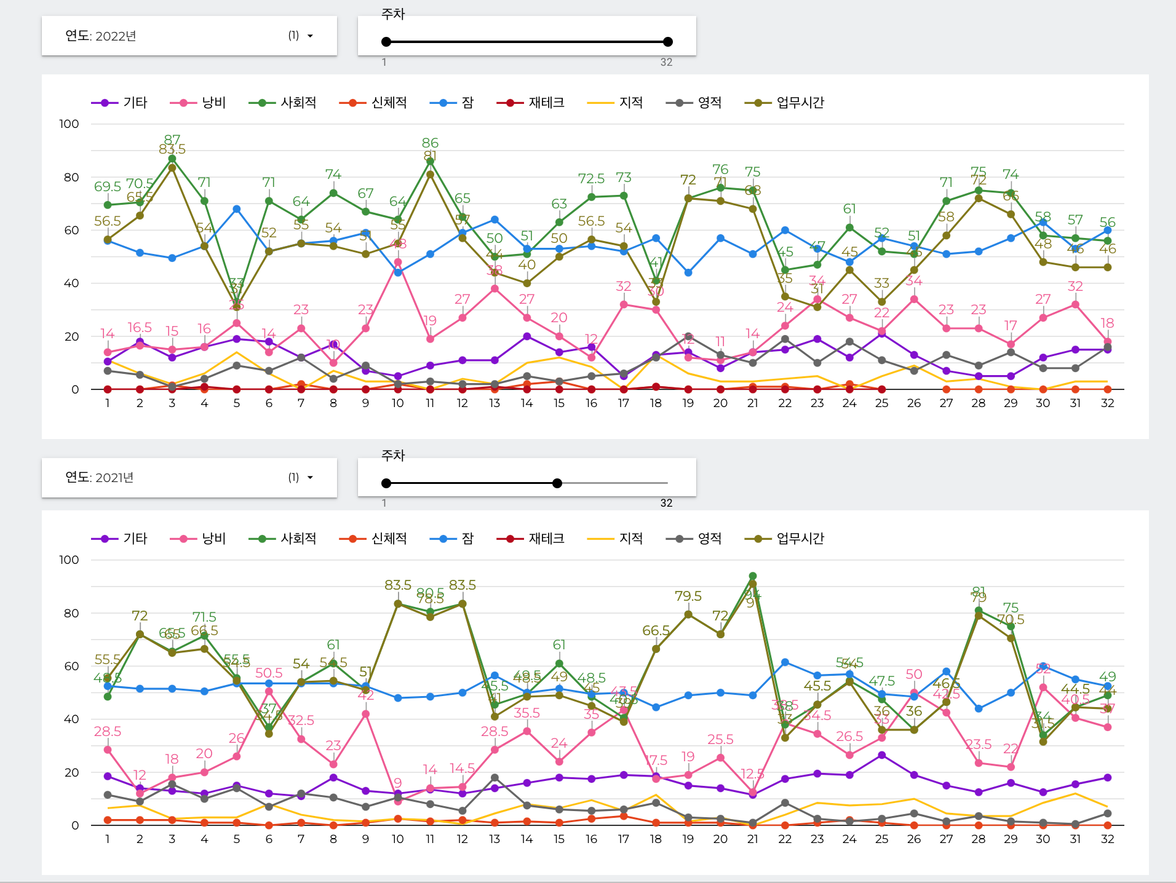Grab the right handle of the top 주차 slider

click(x=668, y=42)
